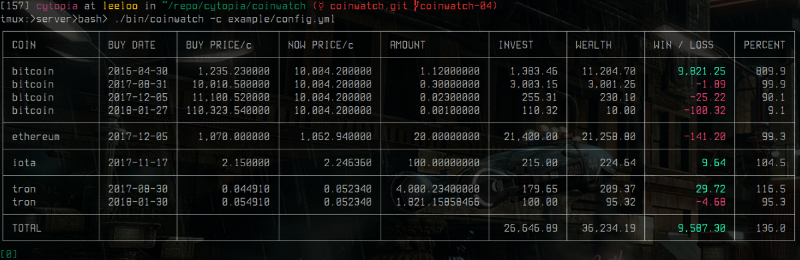Select the history number [157] in prompt
Viewport: 800px width, 260px height.
coord(15,6)
